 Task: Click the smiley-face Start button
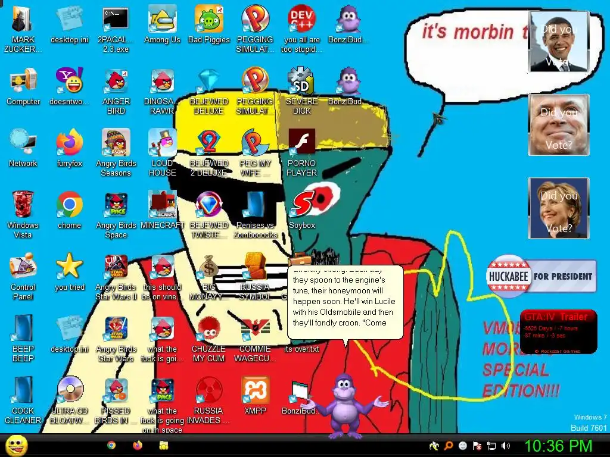pyautogui.click(x=16, y=445)
